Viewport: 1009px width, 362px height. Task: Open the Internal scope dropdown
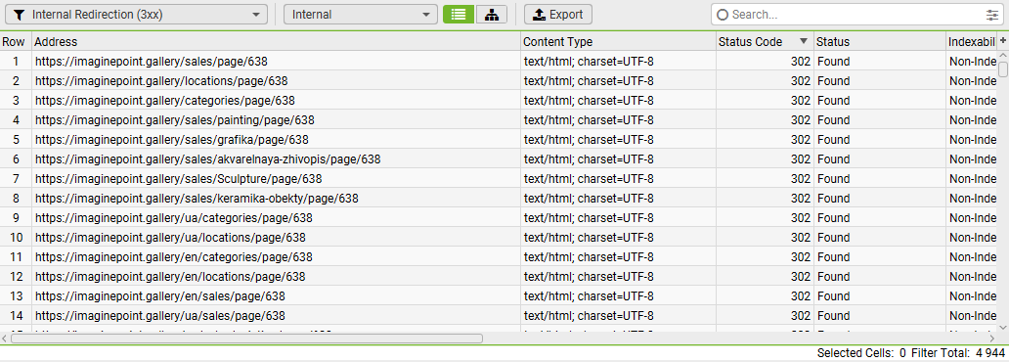pos(361,14)
